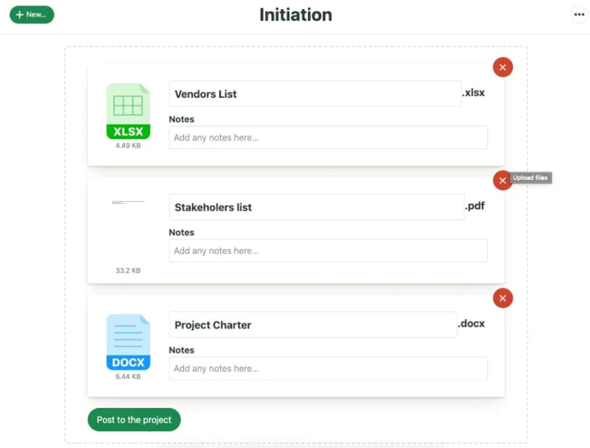
Task: Click the Initiation page title
Action: click(x=295, y=14)
